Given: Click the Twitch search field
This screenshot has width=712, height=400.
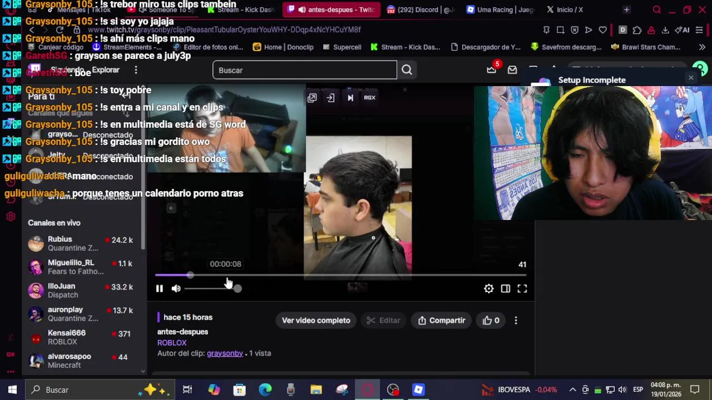Looking at the screenshot, I should [x=305, y=70].
